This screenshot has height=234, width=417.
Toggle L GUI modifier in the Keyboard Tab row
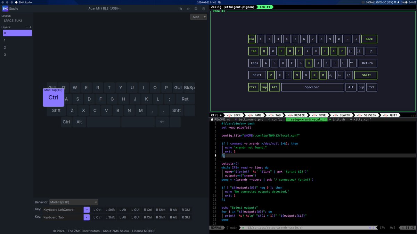[135, 217]
